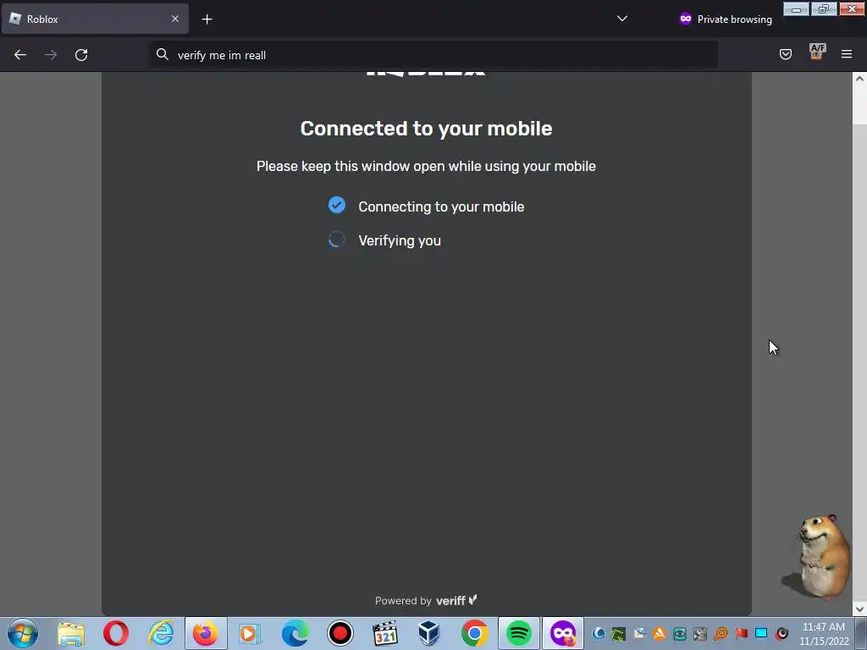Open the list all tabs dropdown

(x=622, y=19)
